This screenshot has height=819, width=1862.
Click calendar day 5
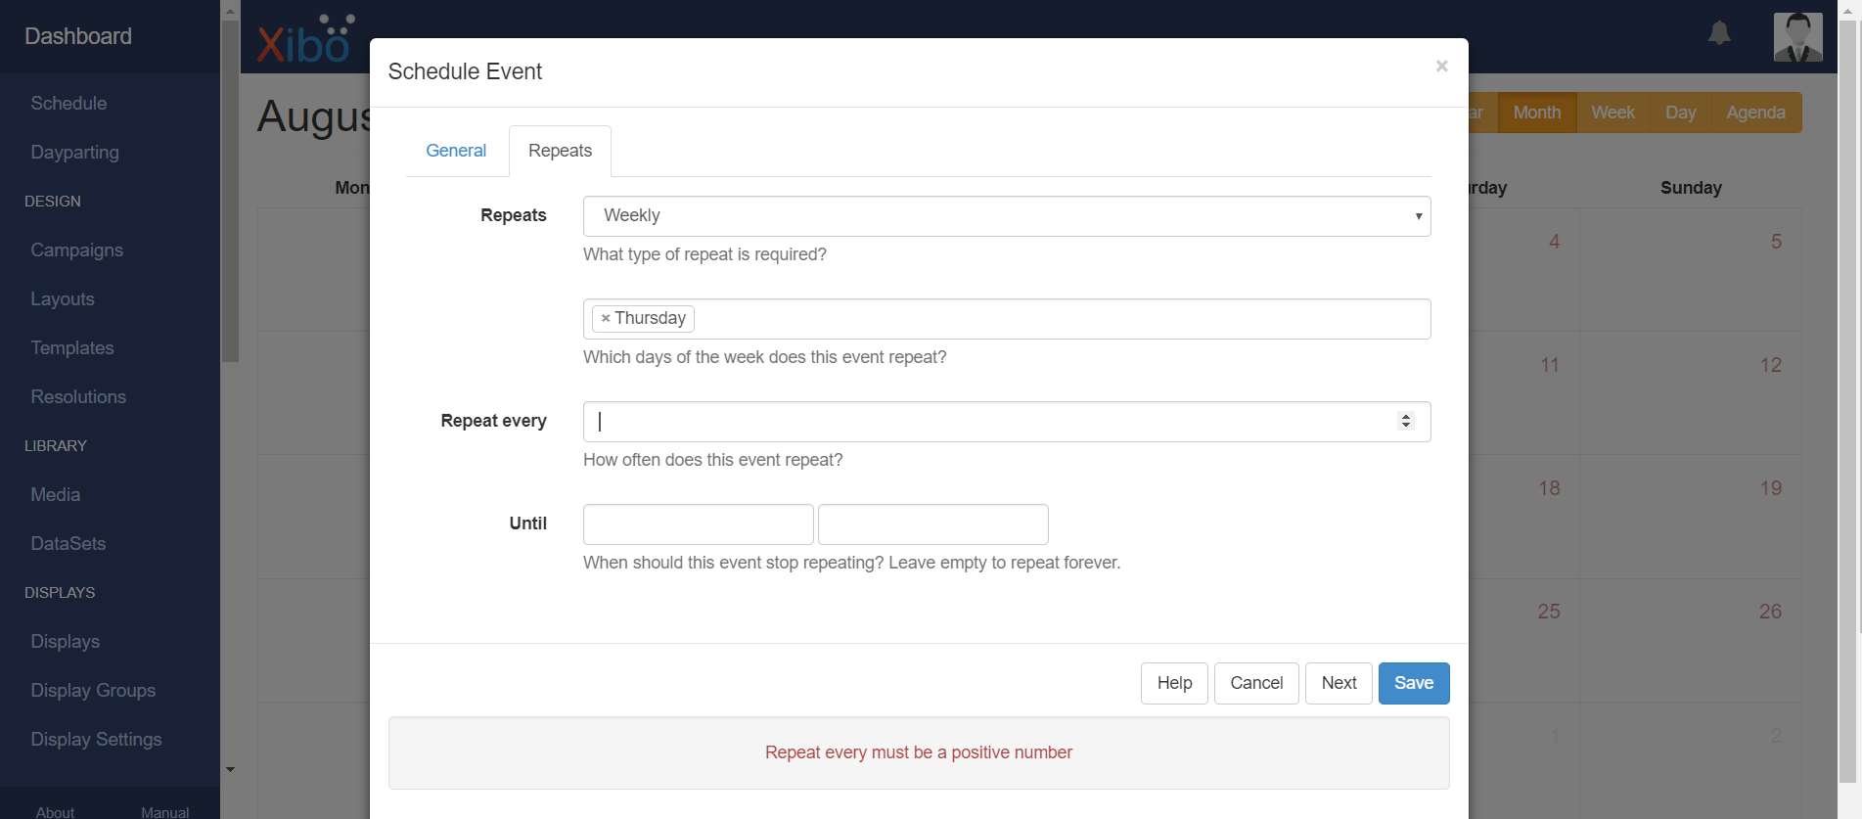pyautogui.click(x=1776, y=242)
